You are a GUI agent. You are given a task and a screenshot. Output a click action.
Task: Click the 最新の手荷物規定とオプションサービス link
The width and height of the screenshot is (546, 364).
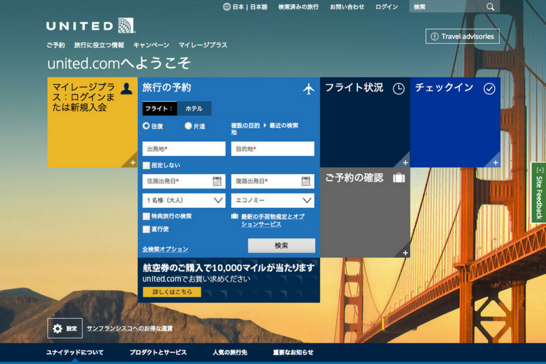[x=273, y=220]
